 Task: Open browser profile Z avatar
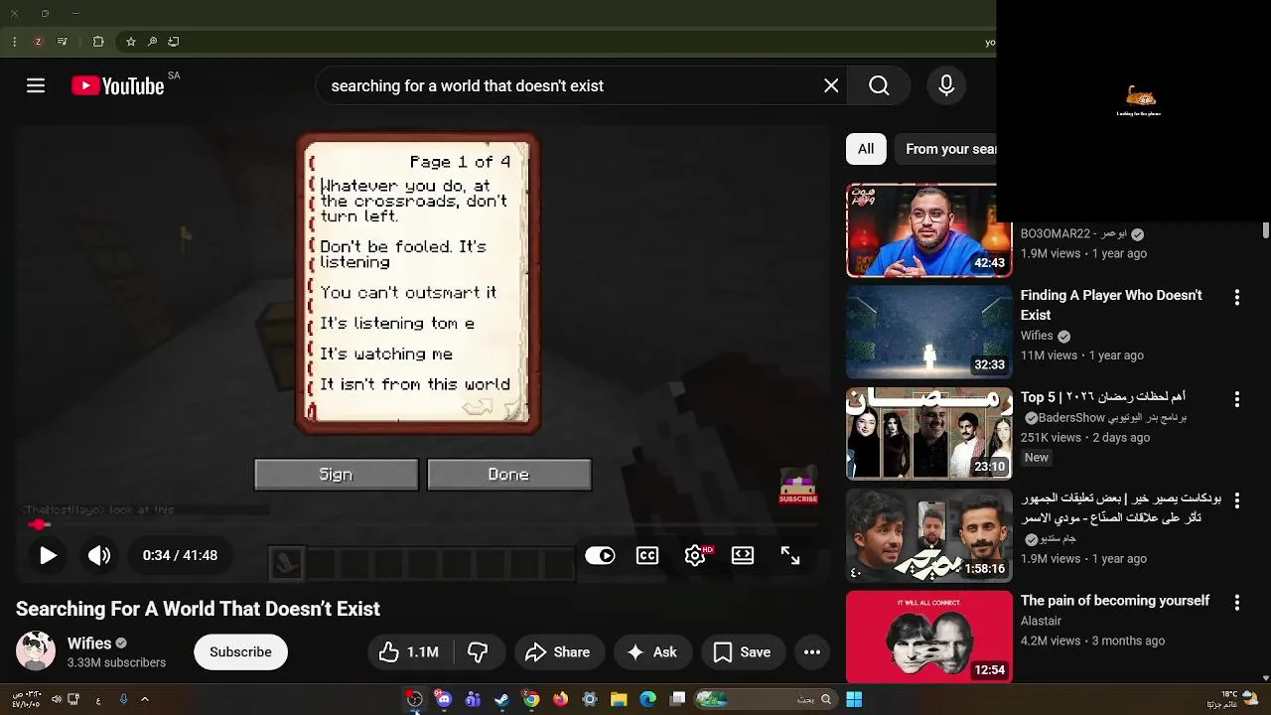(x=38, y=42)
